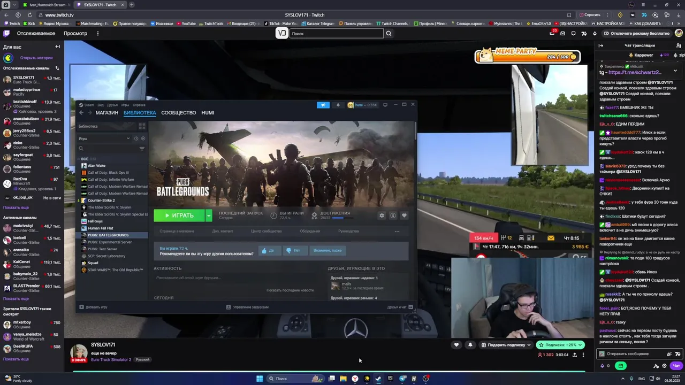Collapse the Twitch left sidebar
Screen dimensions: 685x385
pyautogui.click(x=57, y=47)
